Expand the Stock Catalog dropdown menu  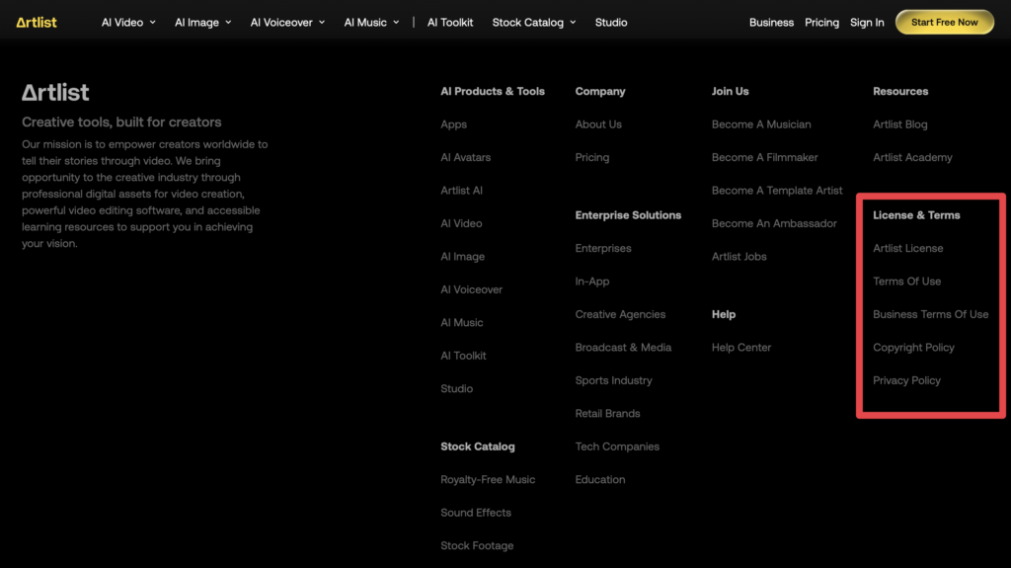point(534,22)
